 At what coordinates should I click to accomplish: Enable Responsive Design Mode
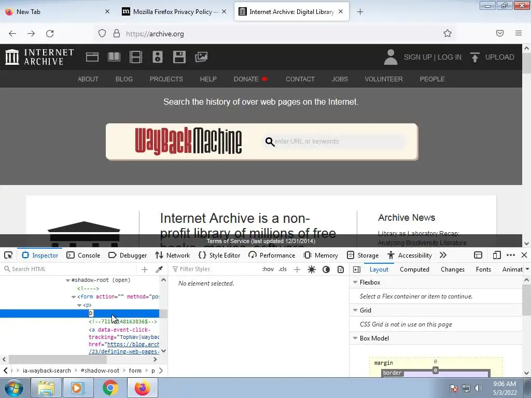497,255
